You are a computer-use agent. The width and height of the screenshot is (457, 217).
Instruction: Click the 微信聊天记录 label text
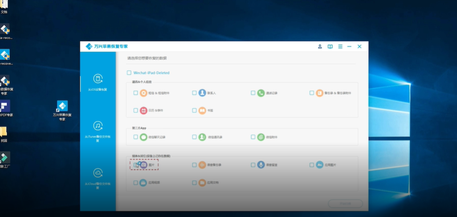[157, 137]
